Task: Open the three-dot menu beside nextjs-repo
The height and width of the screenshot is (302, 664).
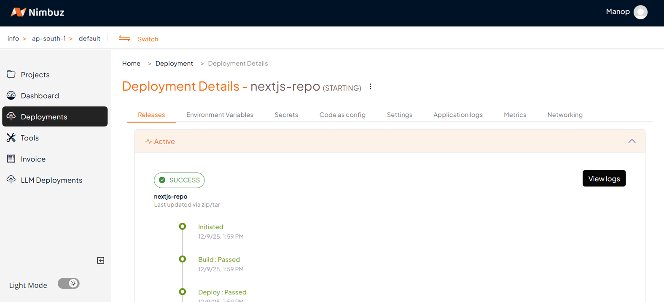Action: click(371, 86)
